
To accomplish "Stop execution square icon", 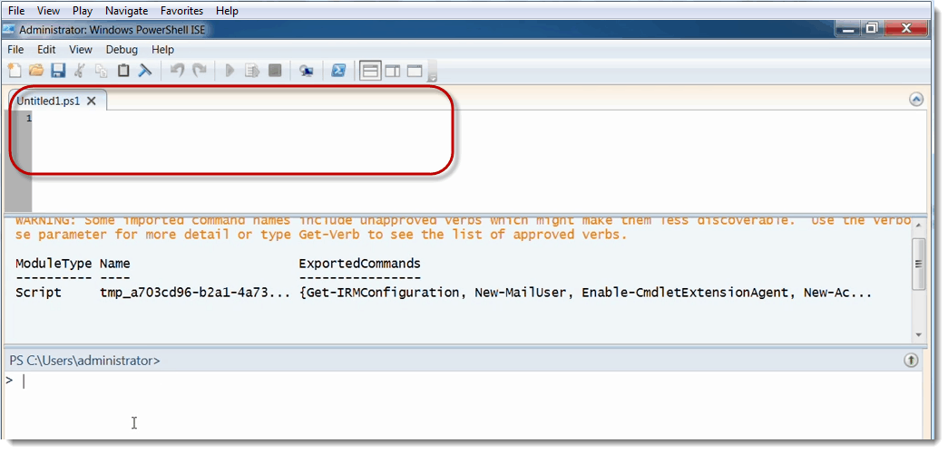I will coord(275,71).
